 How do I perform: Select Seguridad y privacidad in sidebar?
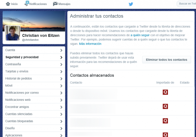tap(34, 57)
